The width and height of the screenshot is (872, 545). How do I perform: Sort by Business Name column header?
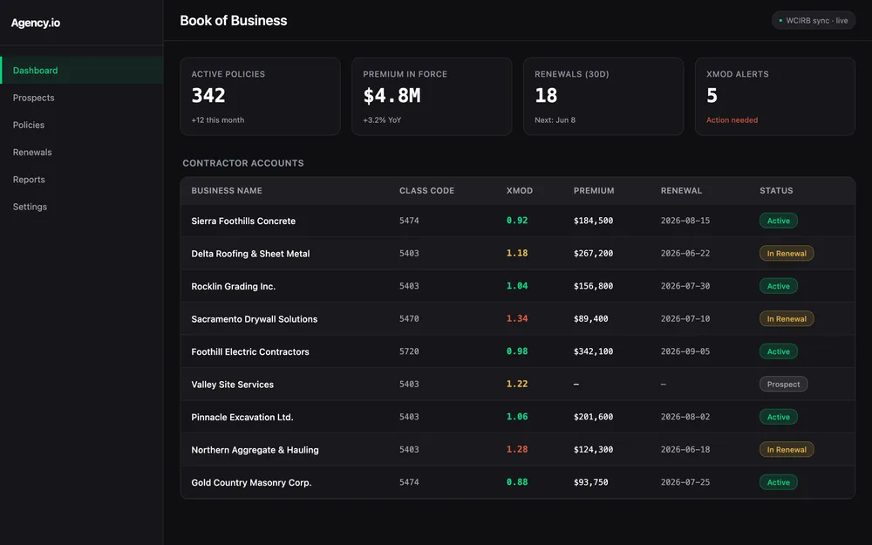point(227,191)
